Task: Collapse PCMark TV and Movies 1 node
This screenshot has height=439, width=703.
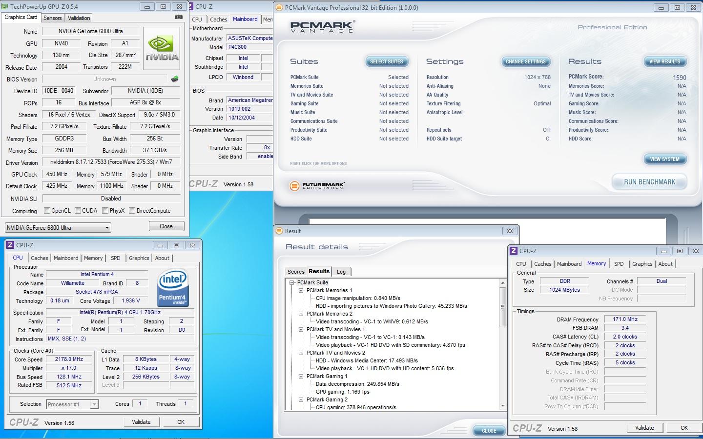Action: pyautogui.click(x=301, y=329)
